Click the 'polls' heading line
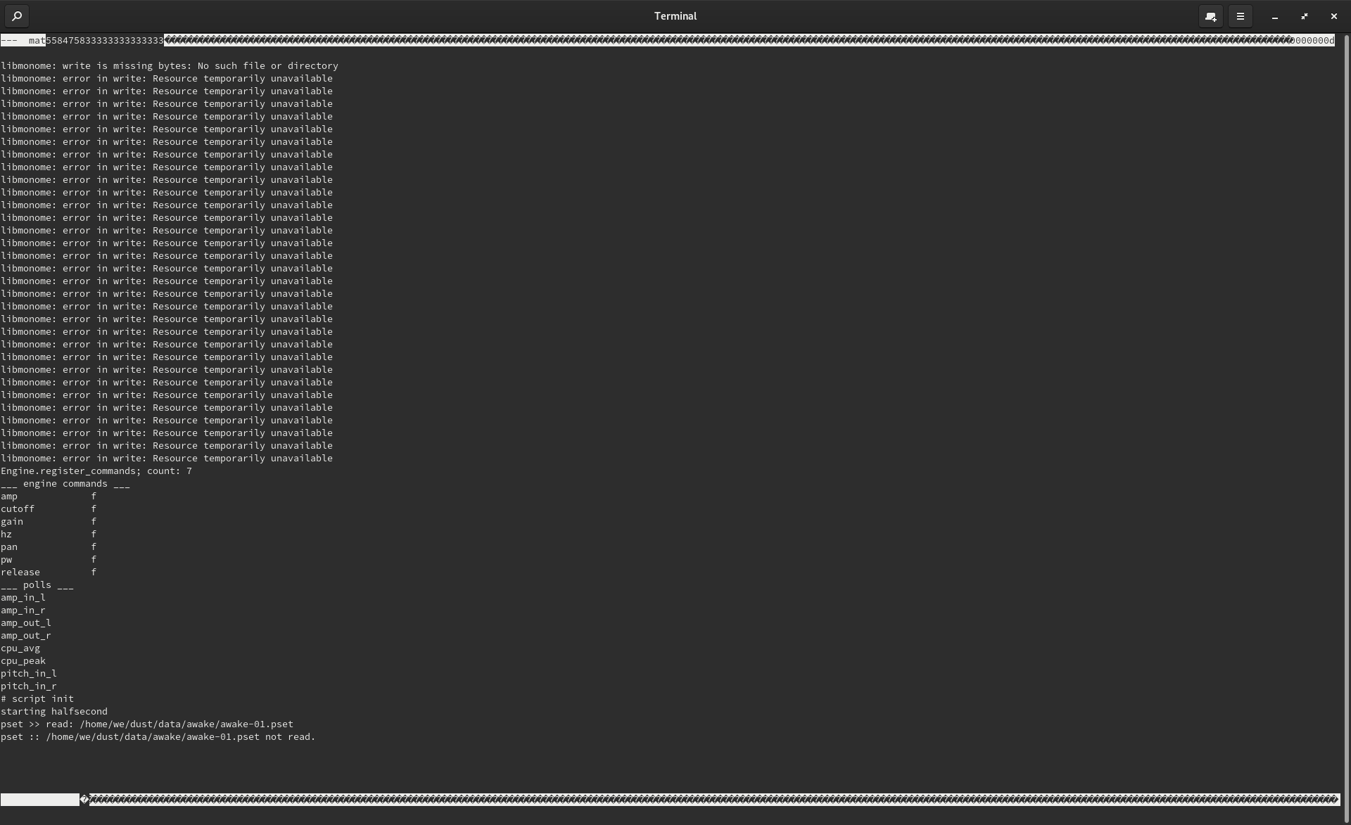This screenshot has width=1351, height=825. point(37,584)
